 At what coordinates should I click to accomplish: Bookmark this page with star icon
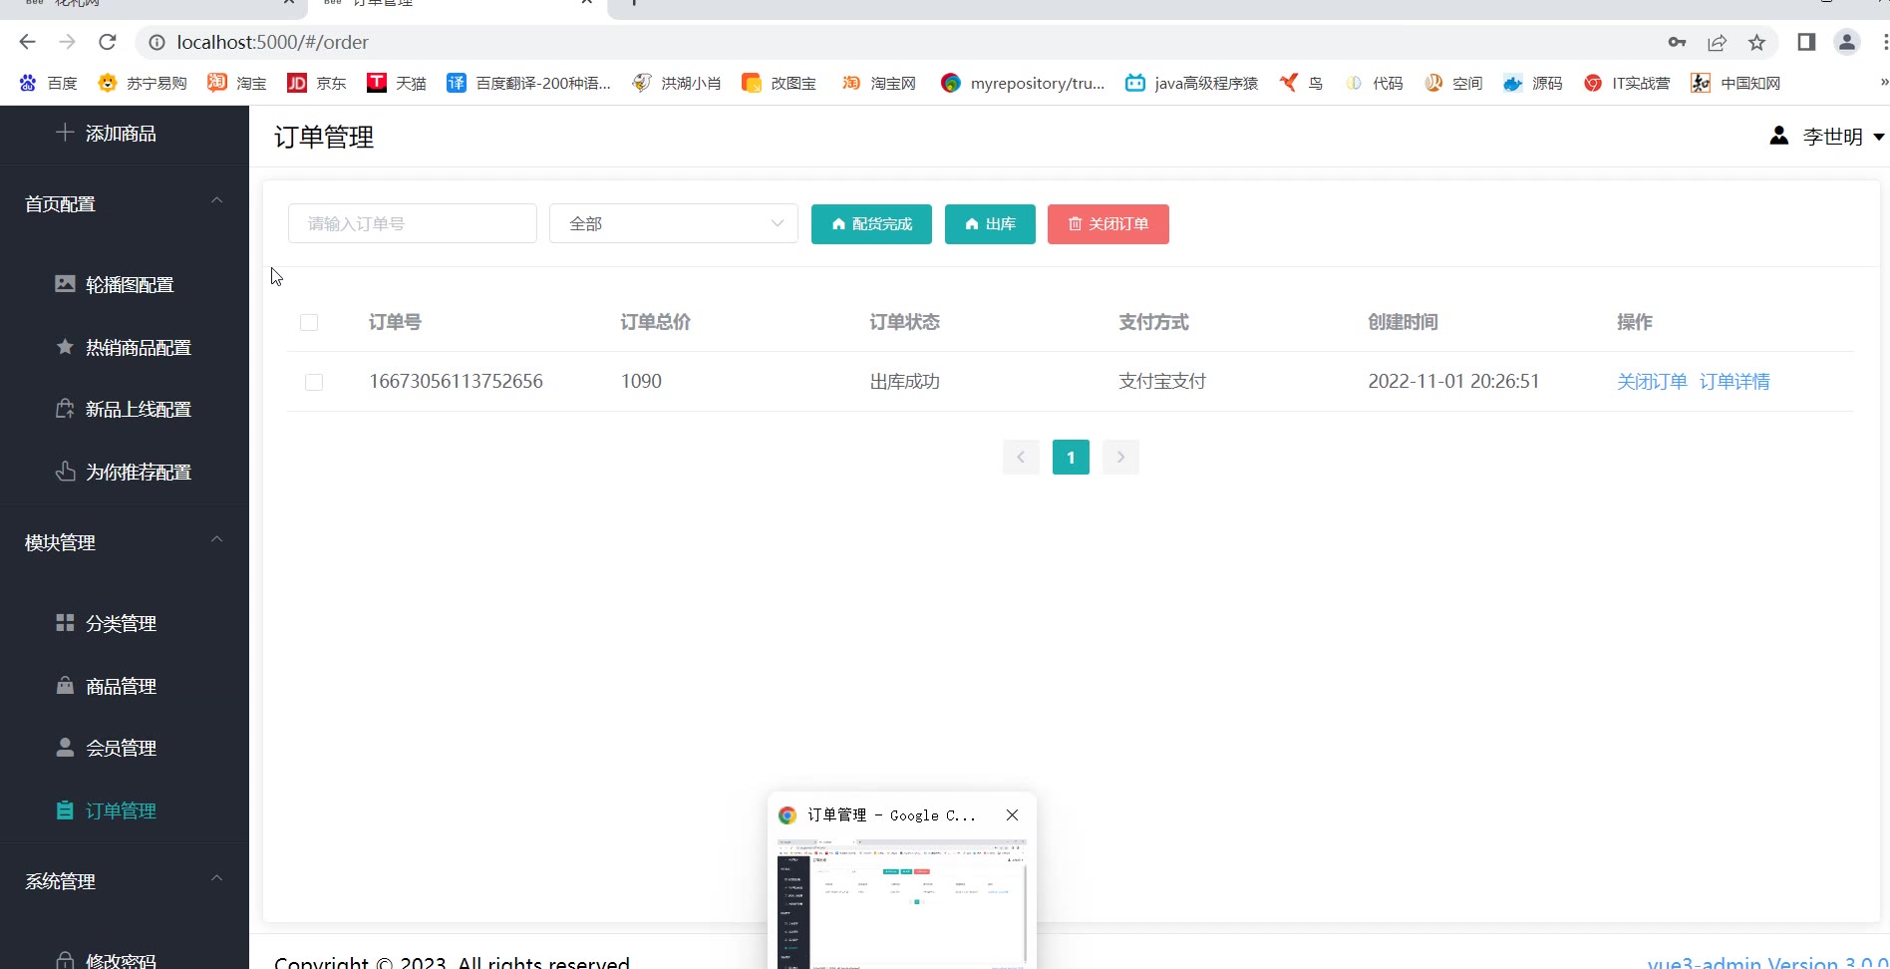1756,42
